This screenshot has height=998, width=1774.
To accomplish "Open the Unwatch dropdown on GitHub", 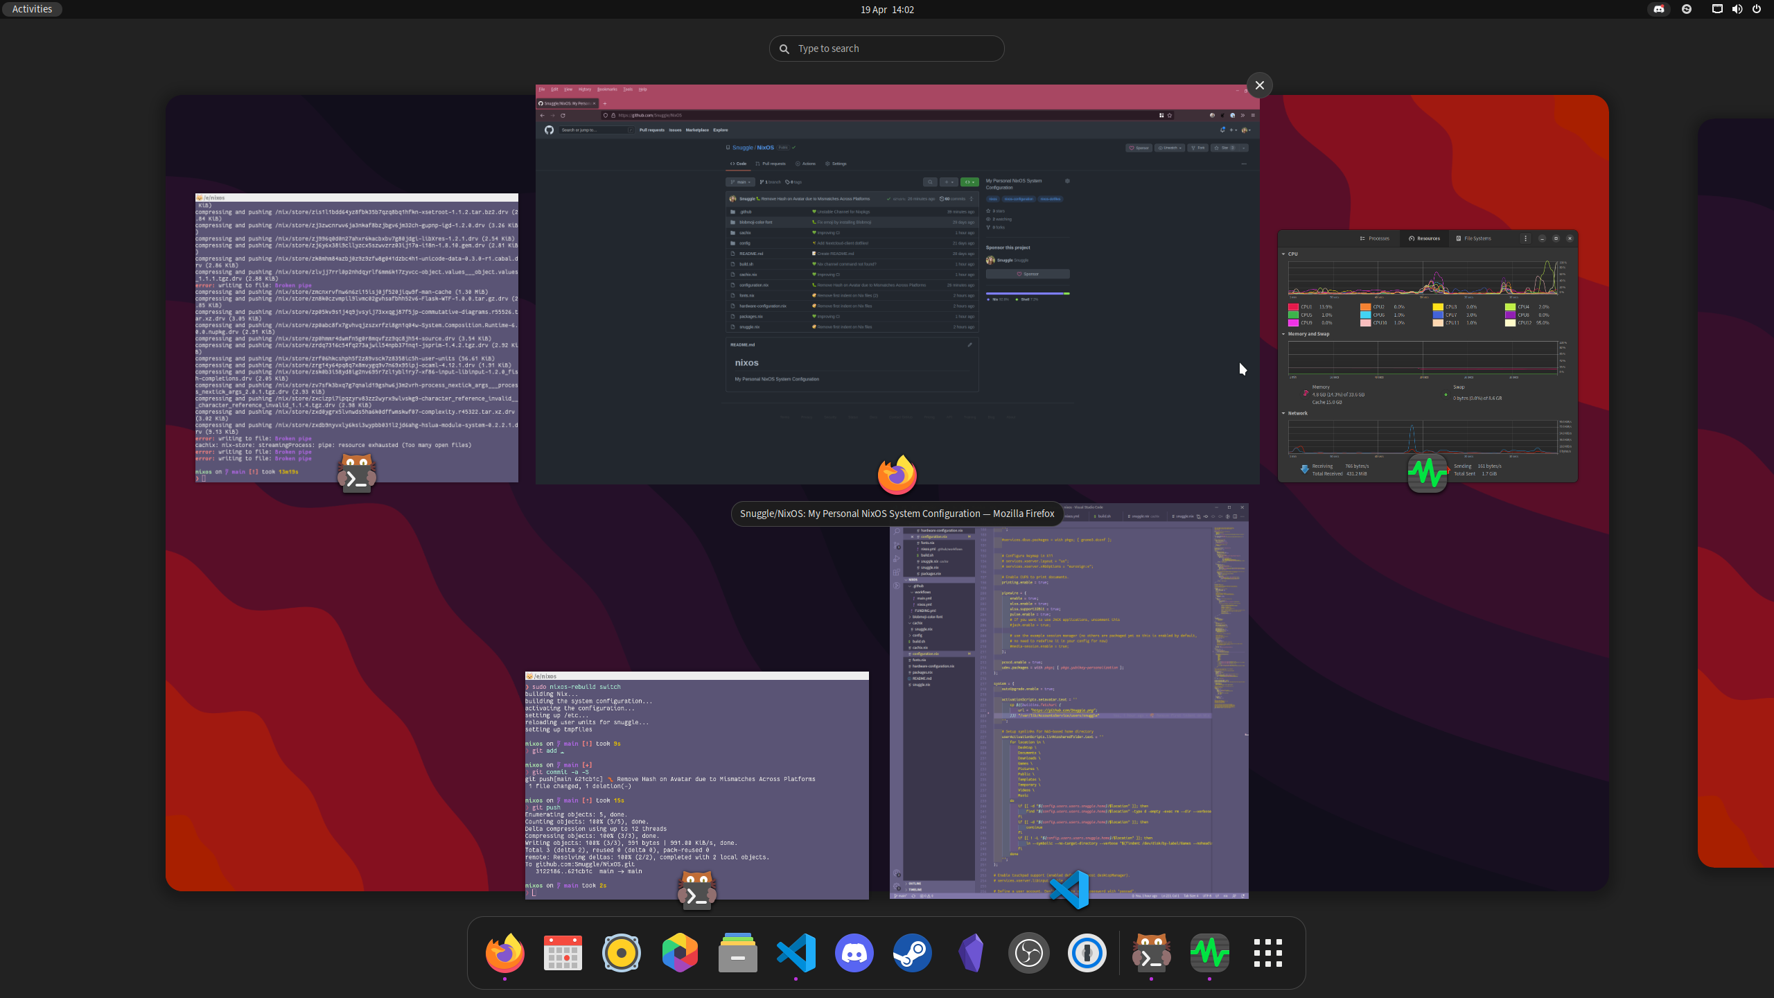I will 1170,148.
